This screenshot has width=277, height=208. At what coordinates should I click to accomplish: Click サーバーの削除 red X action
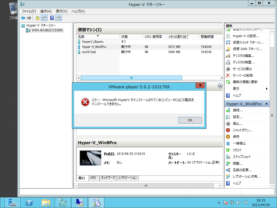pyautogui.click(x=243, y=76)
